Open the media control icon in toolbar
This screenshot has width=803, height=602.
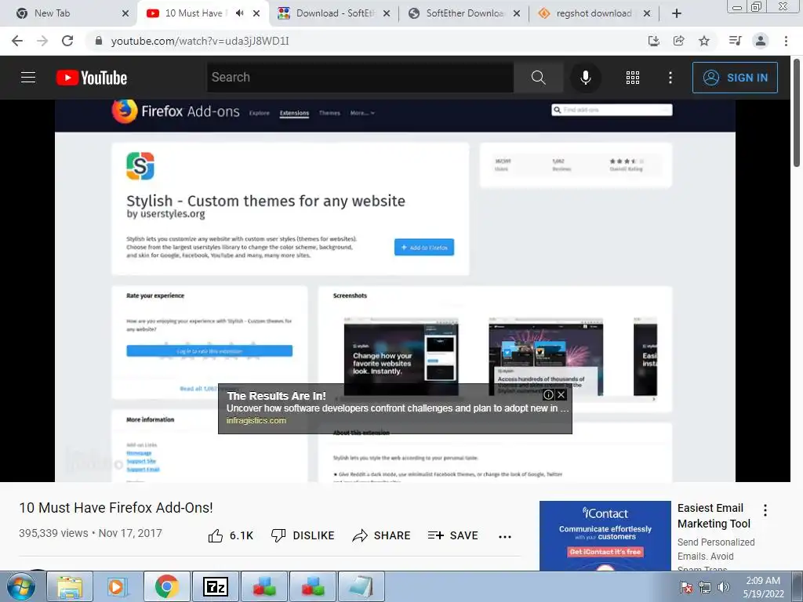click(x=735, y=41)
